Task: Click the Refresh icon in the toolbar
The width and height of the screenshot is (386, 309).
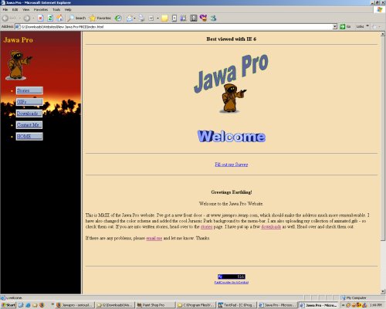Action: (50, 18)
